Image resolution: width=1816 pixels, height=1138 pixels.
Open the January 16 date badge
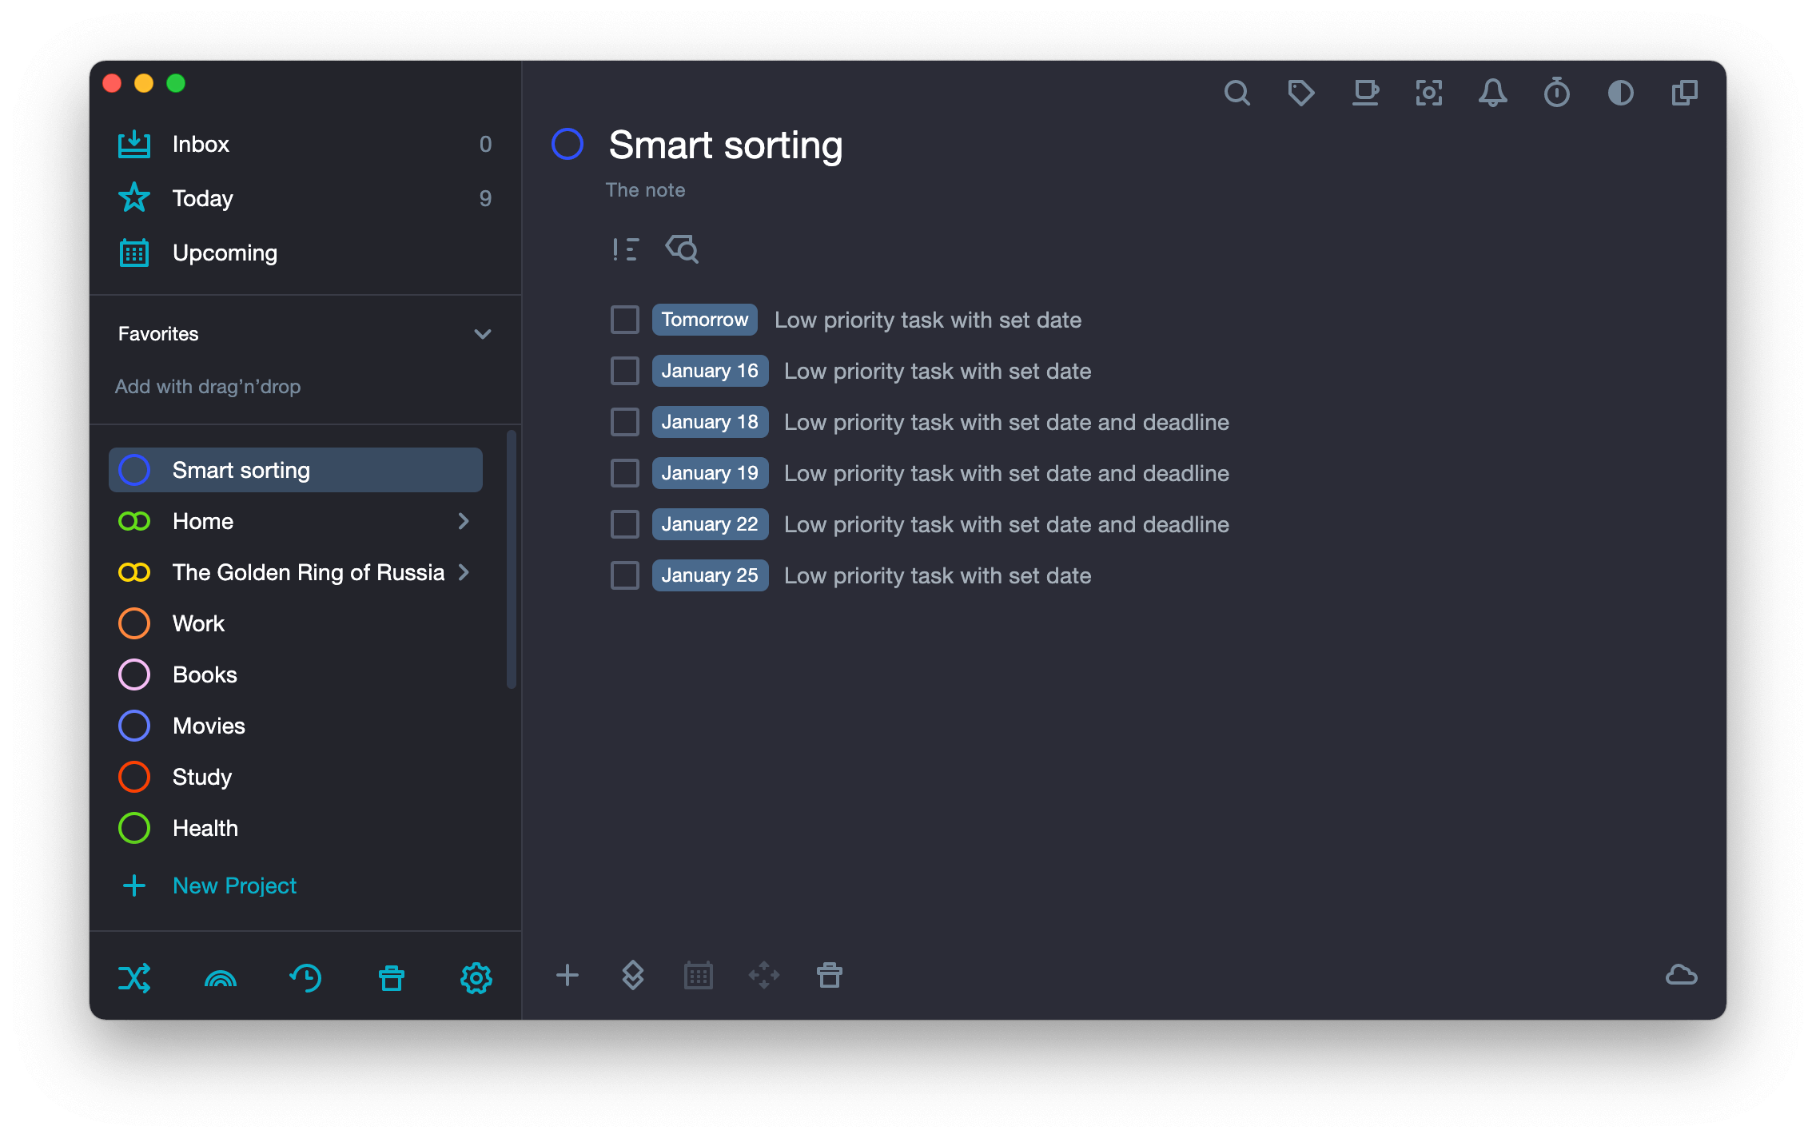tap(710, 371)
